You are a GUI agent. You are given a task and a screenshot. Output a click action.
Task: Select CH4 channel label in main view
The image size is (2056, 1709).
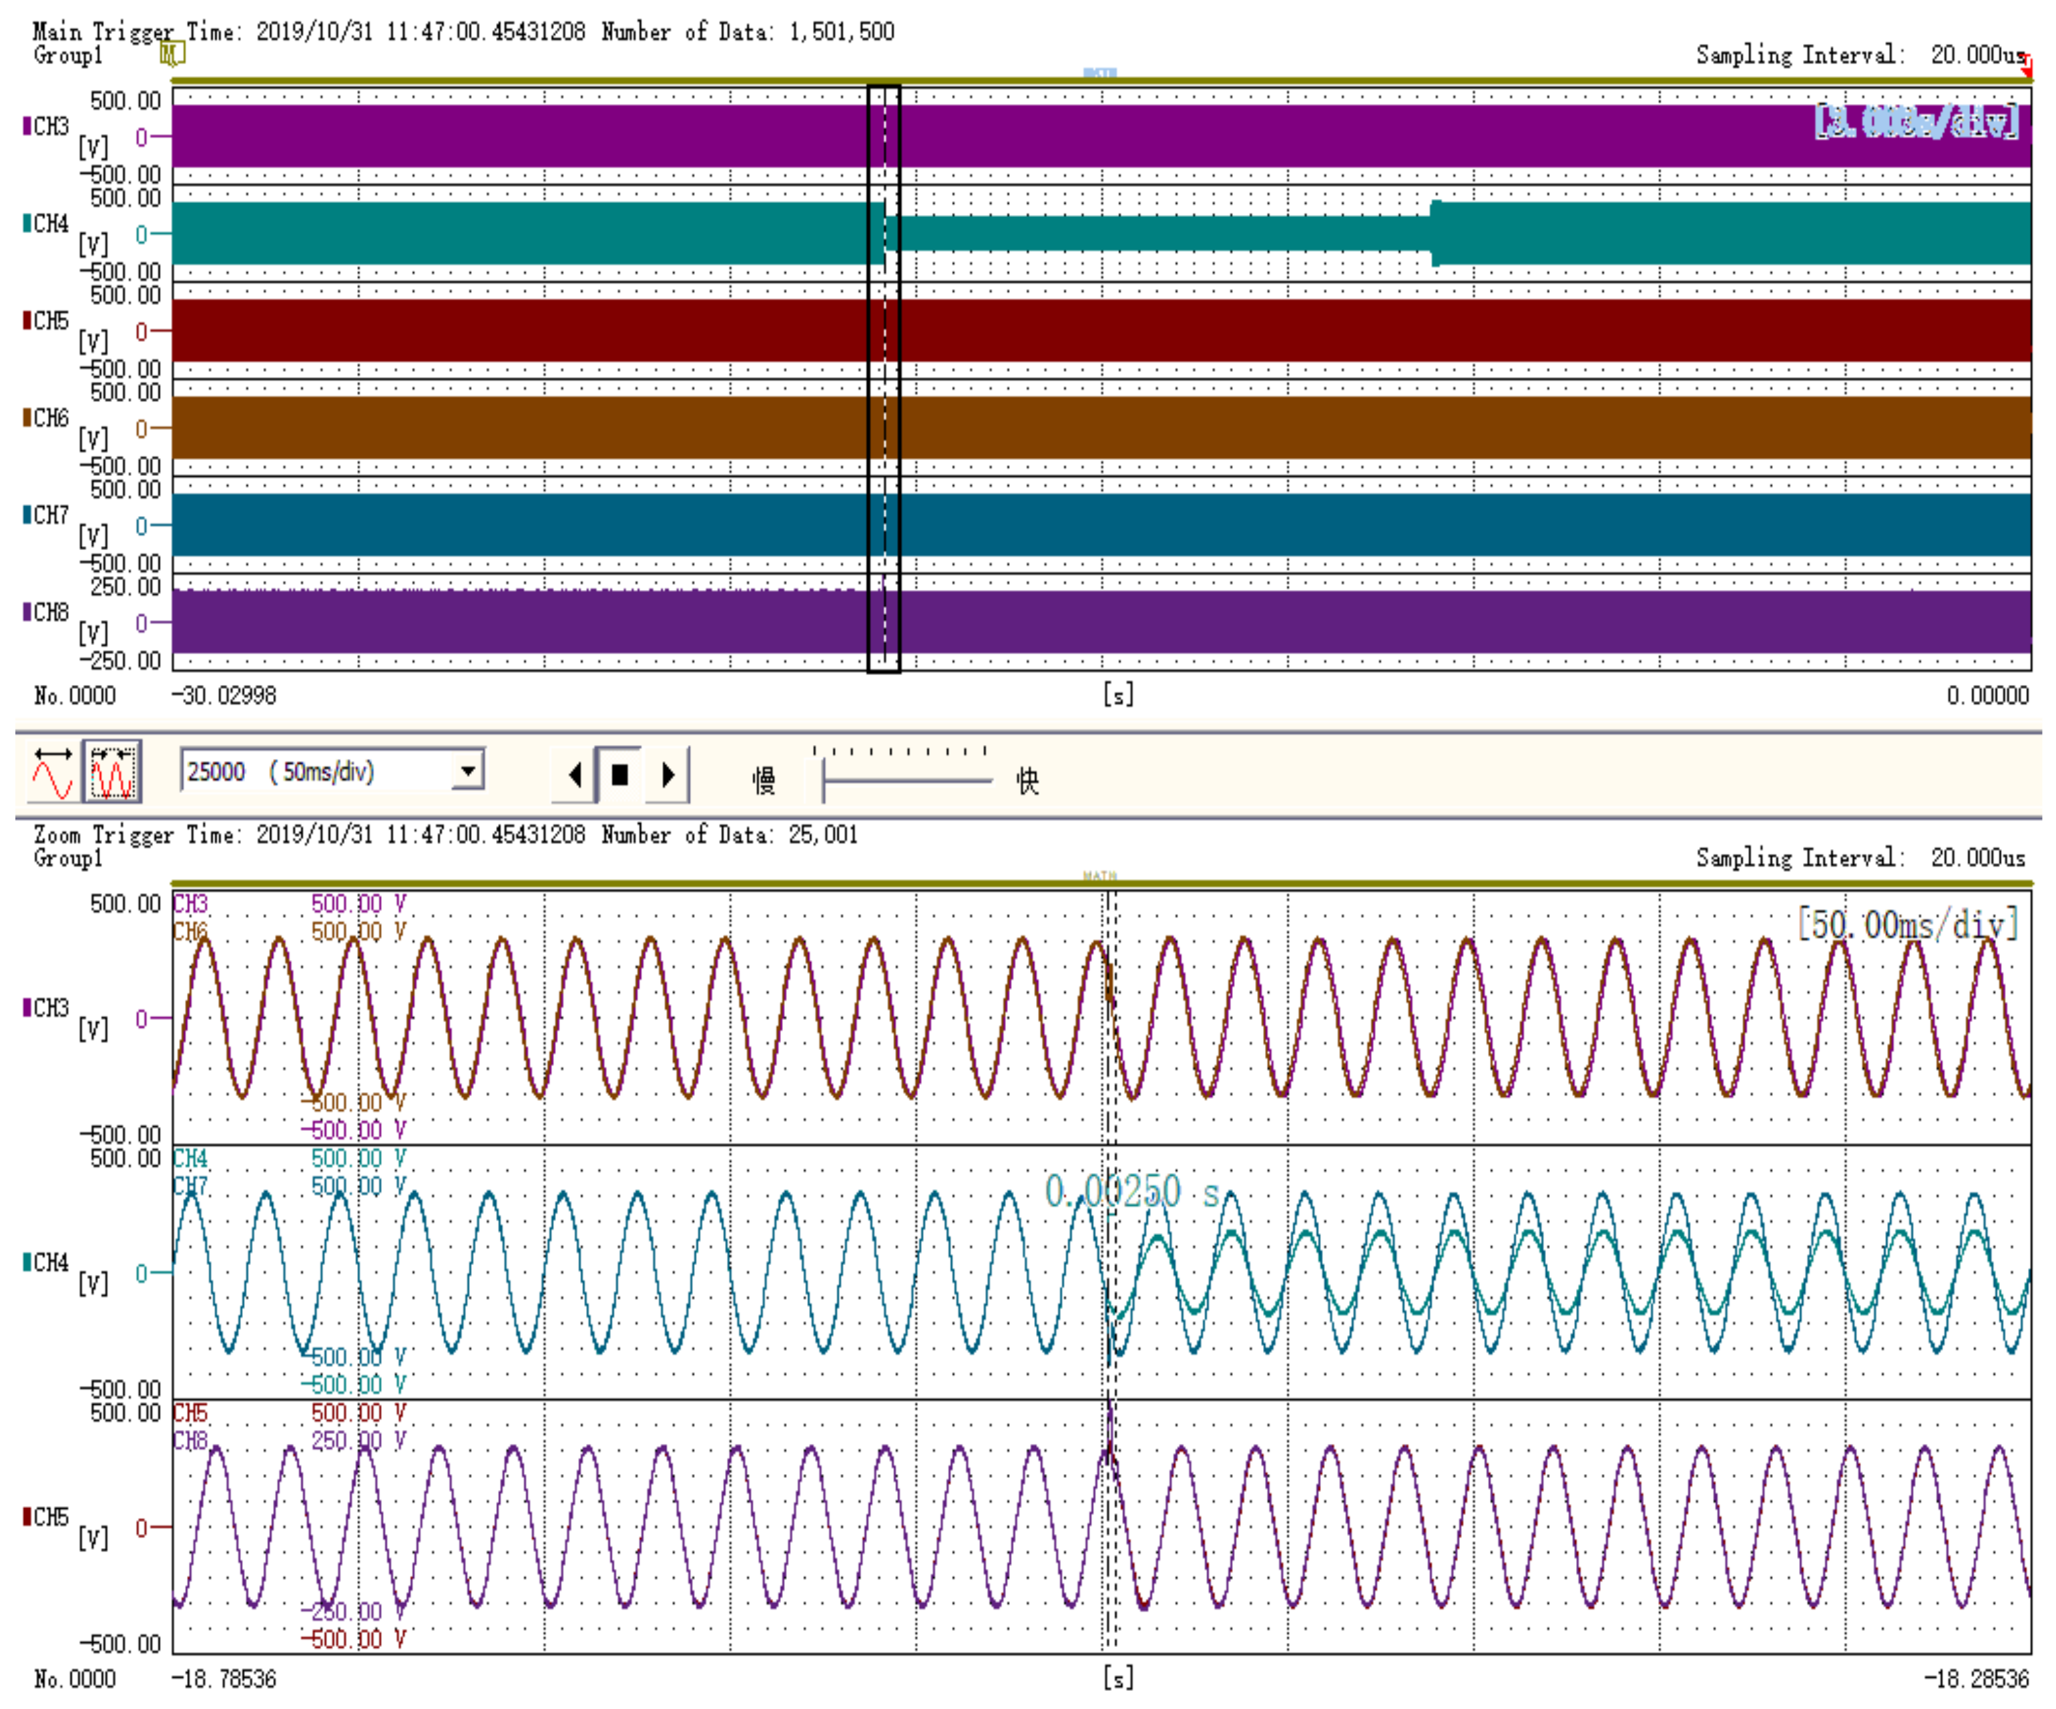coord(51,223)
